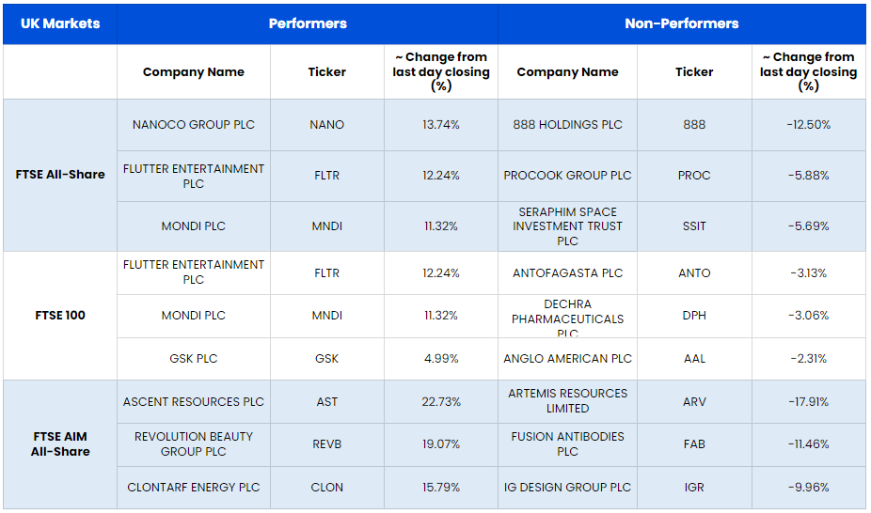Click the PROC ticker cell
The height and width of the screenshot is (513, 871).
pos(694,176)
